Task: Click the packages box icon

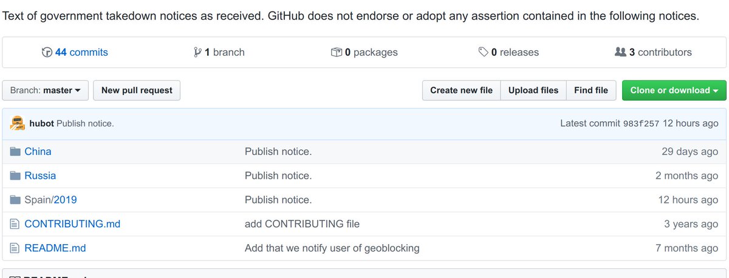Action: coord(336,53)
